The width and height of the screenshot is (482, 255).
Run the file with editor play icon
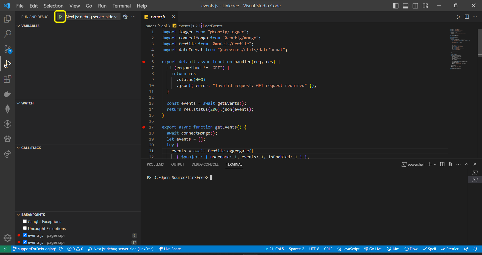458,17
